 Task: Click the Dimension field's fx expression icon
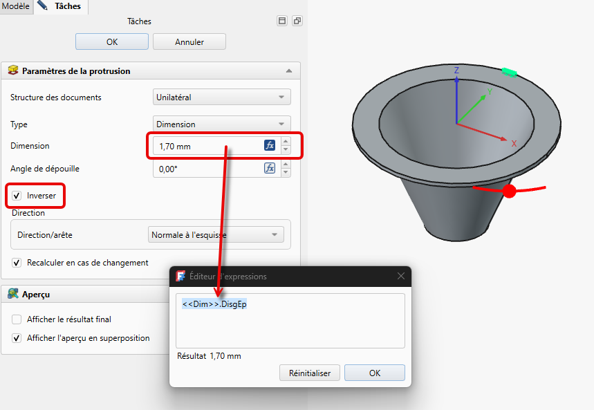(x=270, y=146)
